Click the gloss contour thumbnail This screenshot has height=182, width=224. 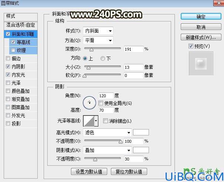tap(89, 121)
